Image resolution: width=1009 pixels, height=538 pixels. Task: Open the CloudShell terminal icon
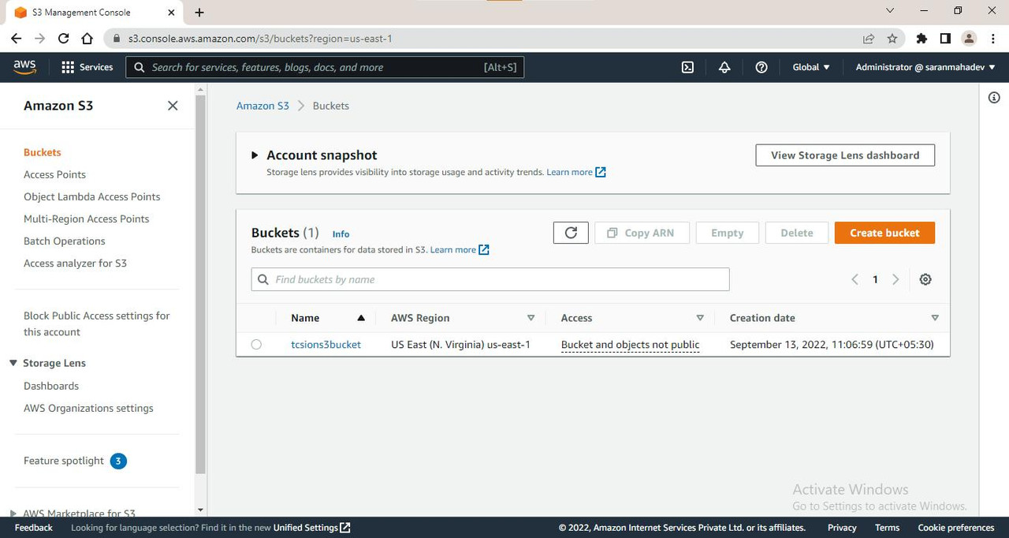coord(687,67)
